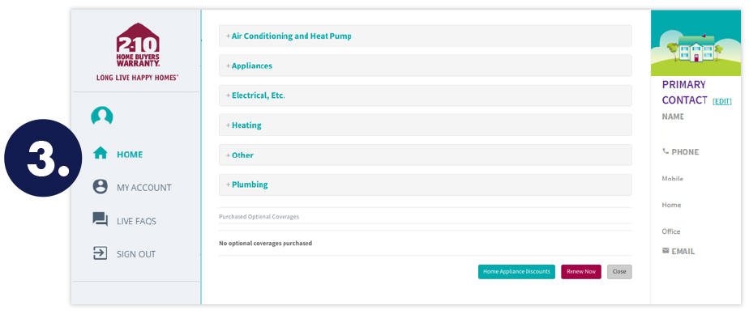This screenshot has width=749, height=314.
Task: Open the user profile avatar icon
Action: tap(102, 116)
